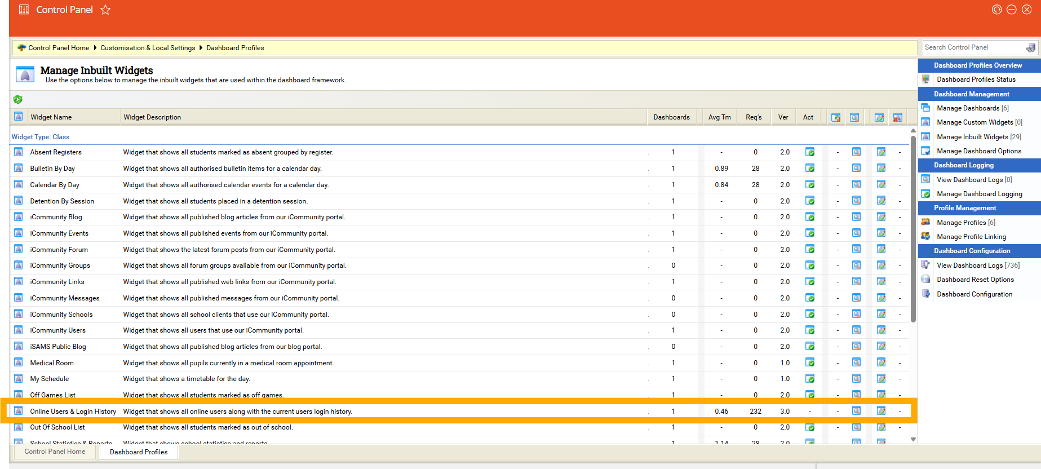Click into the Search Control Panel field
The height and width of the screenshot is (469, 1041).
[972, 48]
